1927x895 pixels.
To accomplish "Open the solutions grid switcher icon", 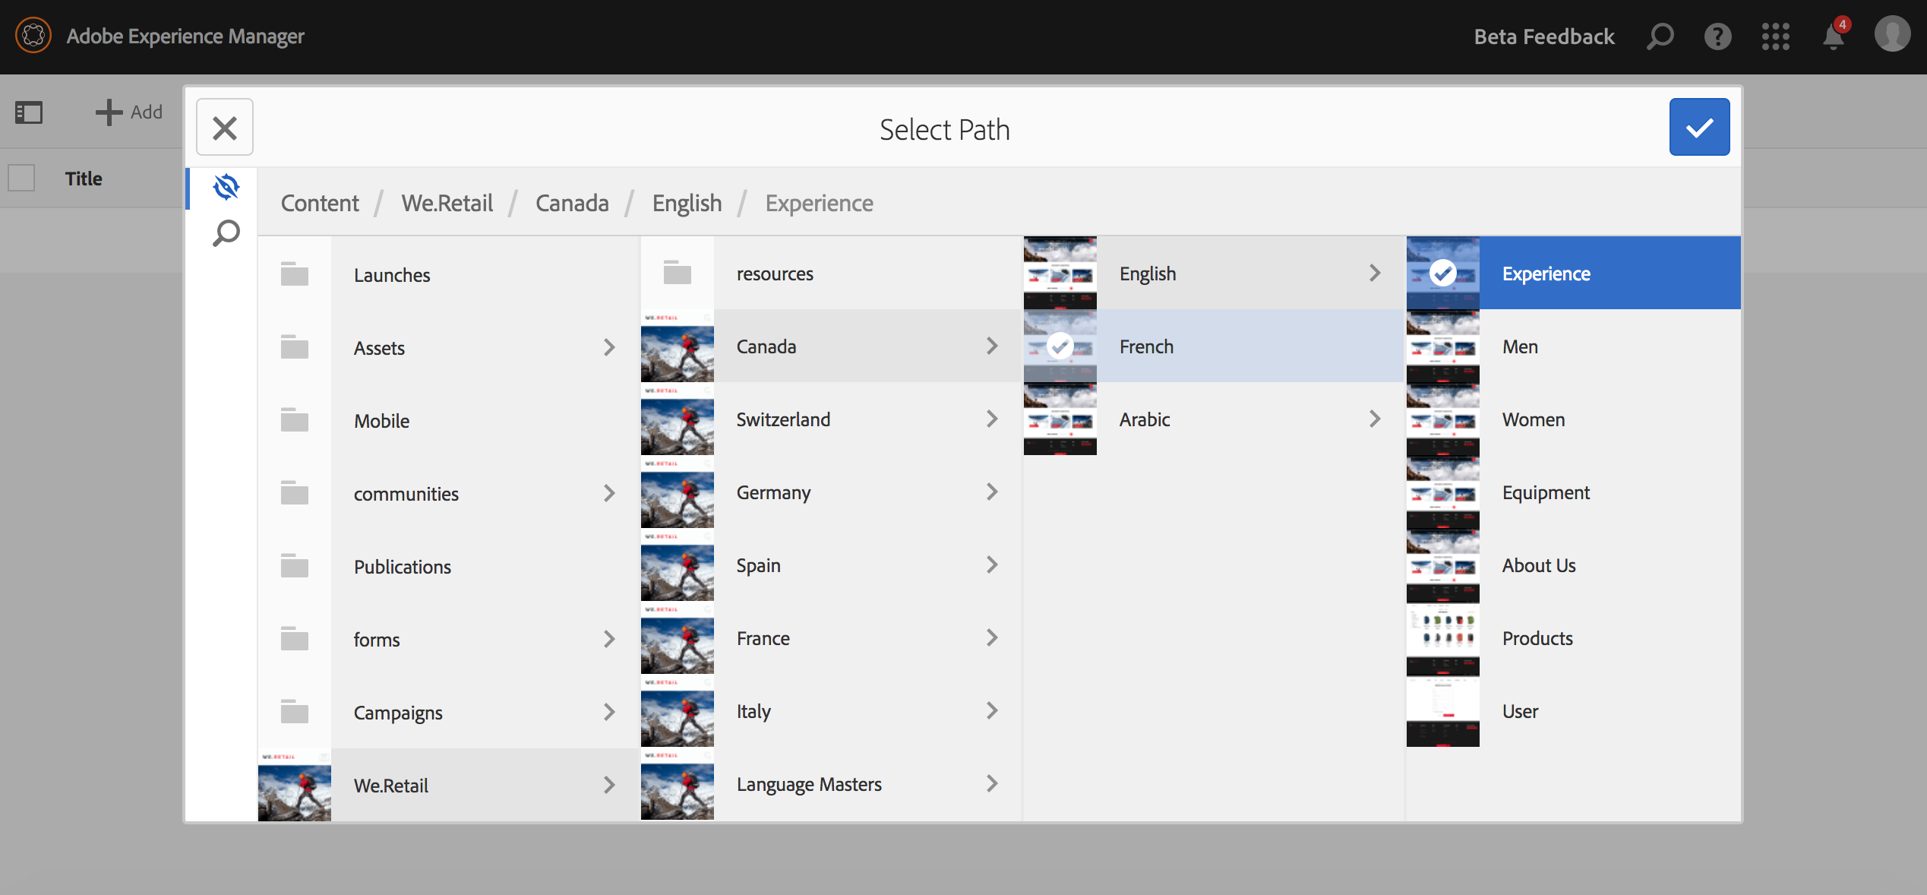I will pyautogui.click(x=1775, y=36).
